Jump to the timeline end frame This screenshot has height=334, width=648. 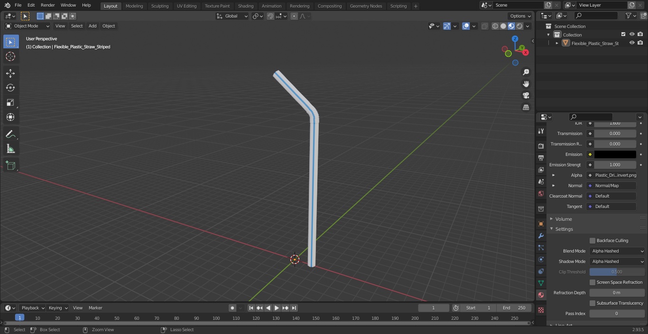(294, 308)
